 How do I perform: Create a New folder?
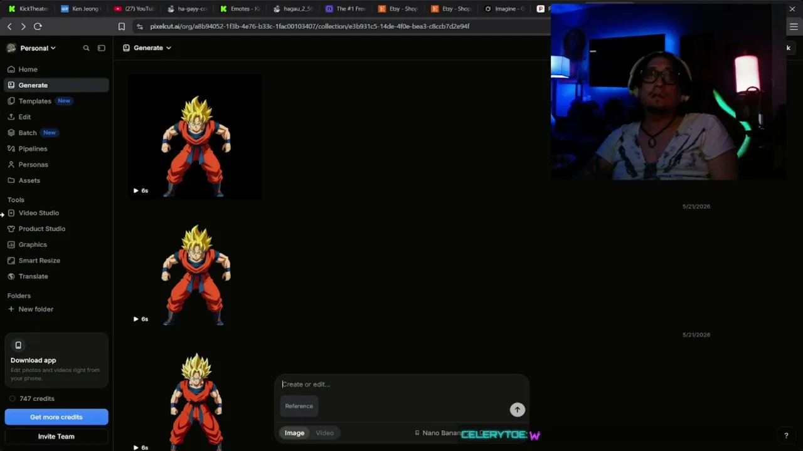56,309
